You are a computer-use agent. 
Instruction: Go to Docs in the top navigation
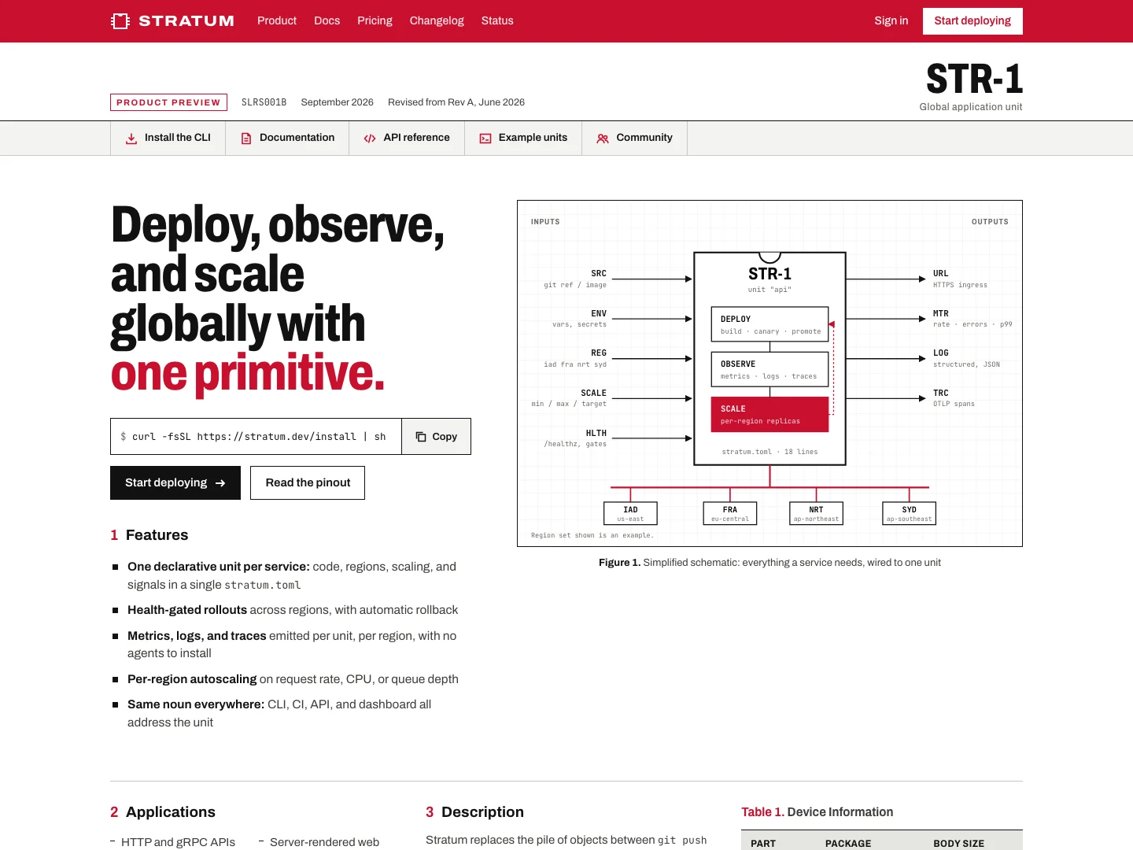click(x=327, y=20)
